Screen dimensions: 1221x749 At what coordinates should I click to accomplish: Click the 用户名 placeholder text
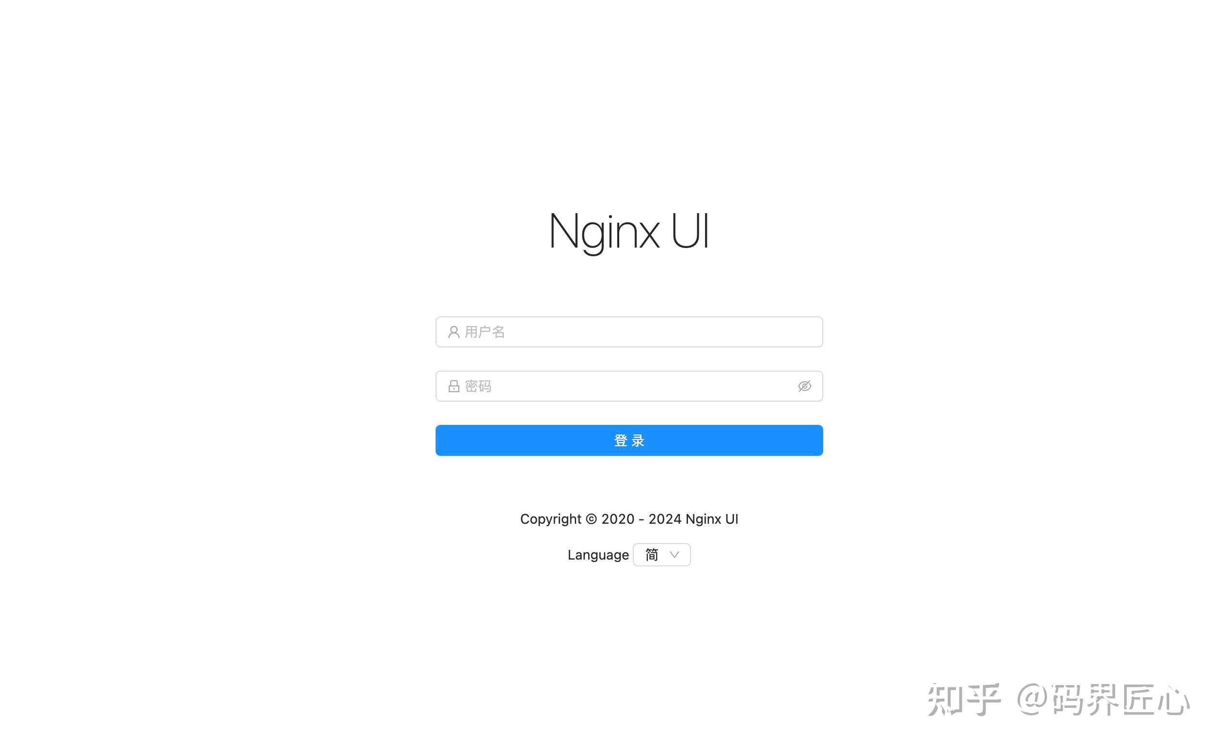pos(485,332)
